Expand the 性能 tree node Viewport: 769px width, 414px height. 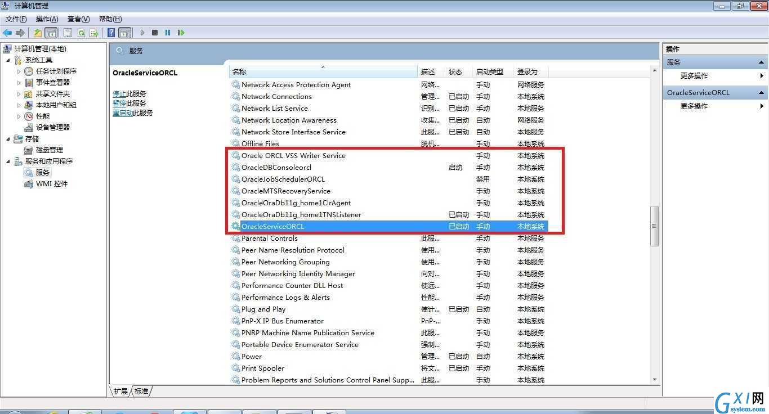pos(19,116)
